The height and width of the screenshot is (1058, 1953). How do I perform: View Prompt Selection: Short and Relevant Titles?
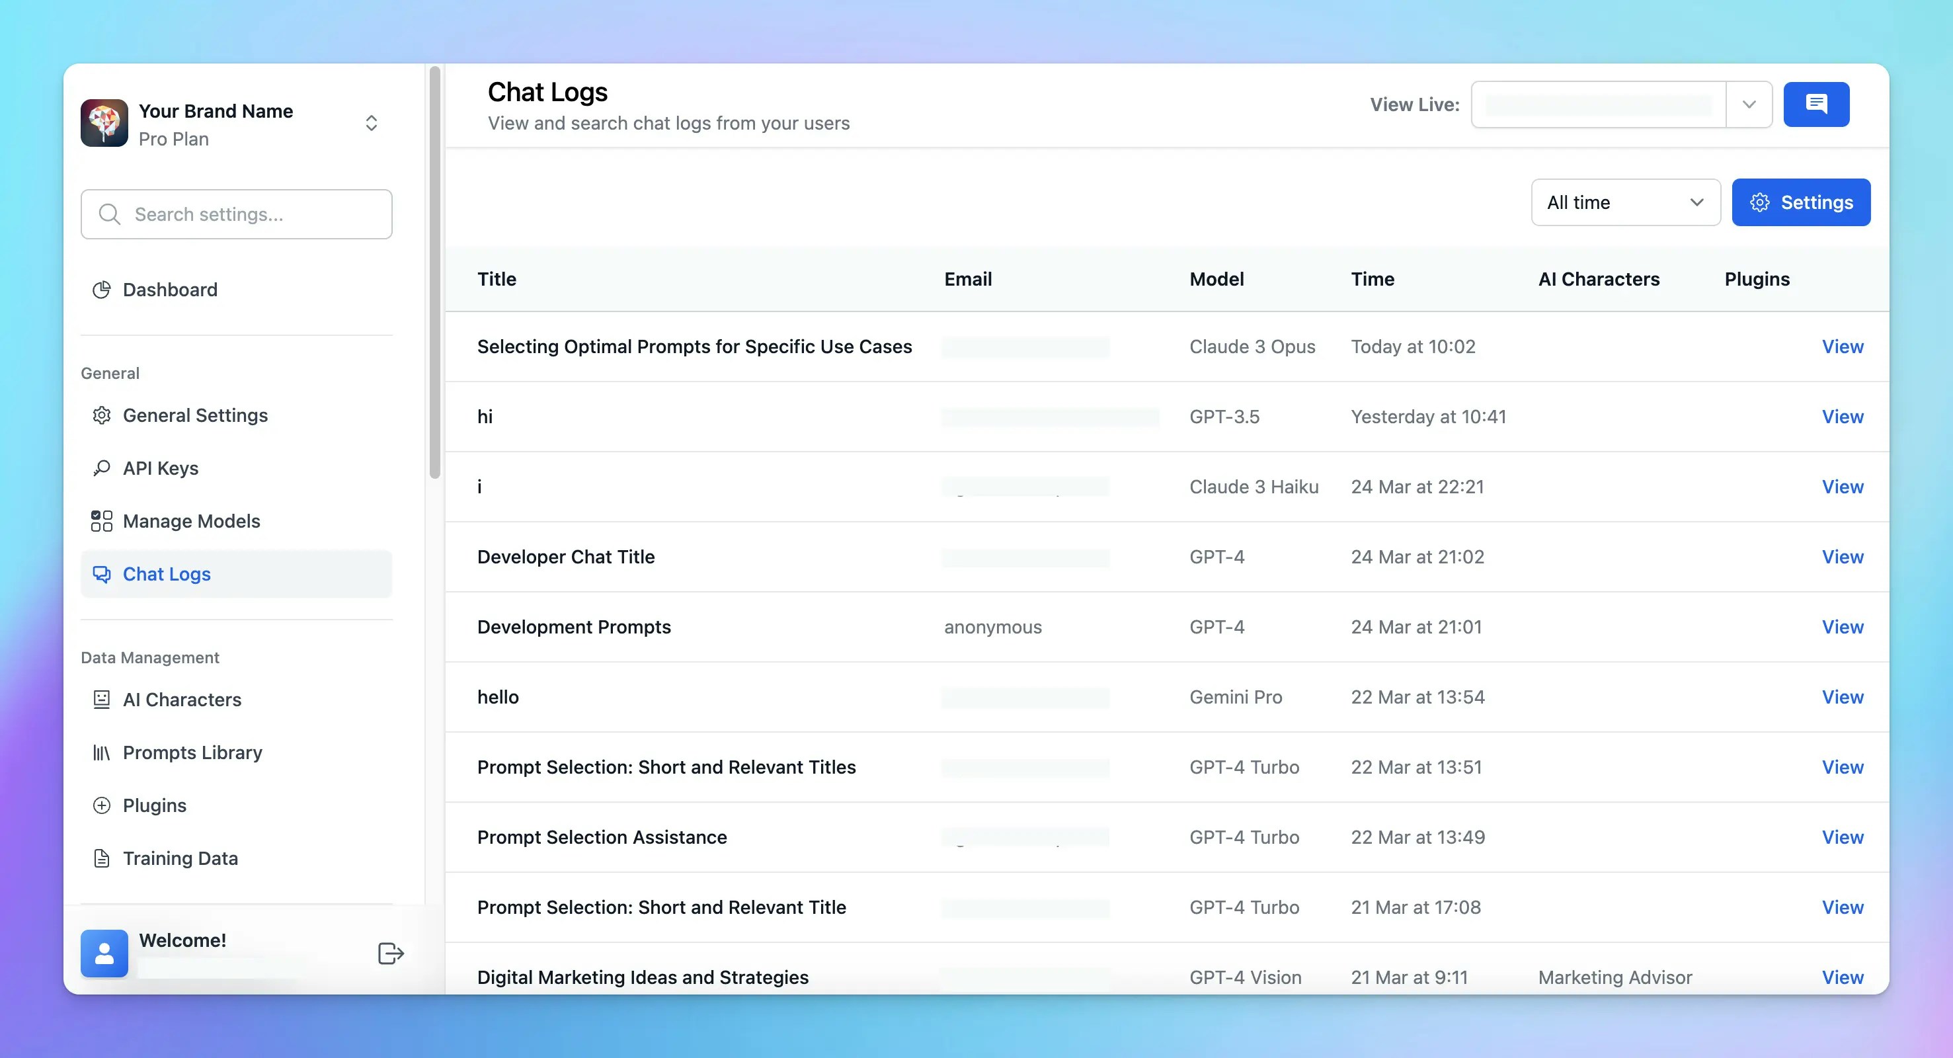pyautogui.click(x=1843, y=768)
